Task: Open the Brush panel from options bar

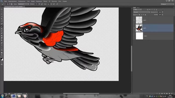Action: click(x=11, y=4)
